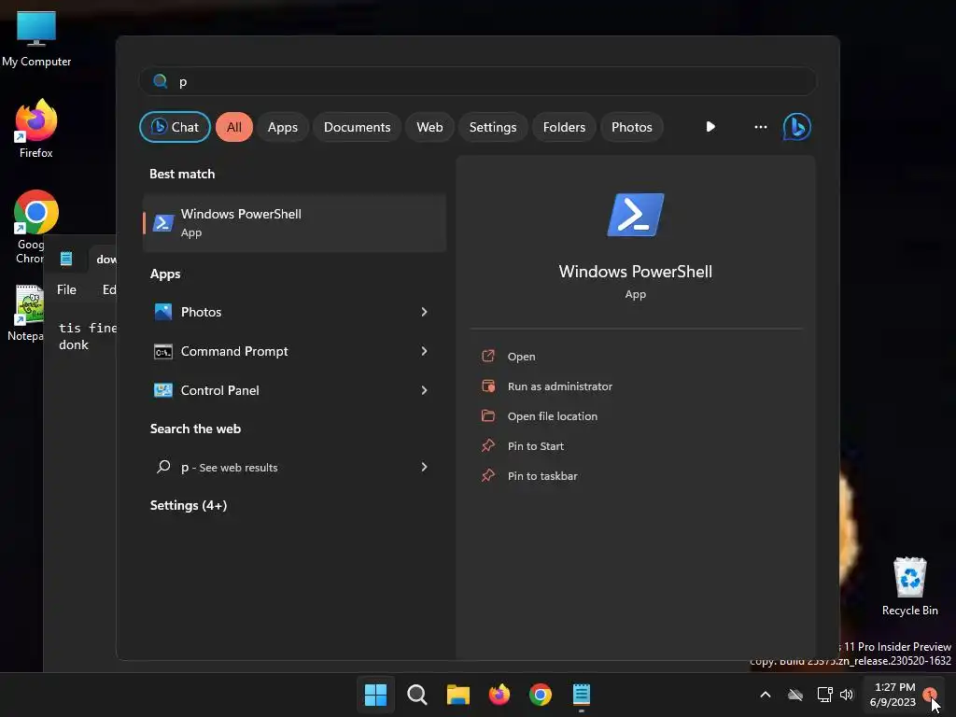Show more filters with the arrow button

click(710, 127)
